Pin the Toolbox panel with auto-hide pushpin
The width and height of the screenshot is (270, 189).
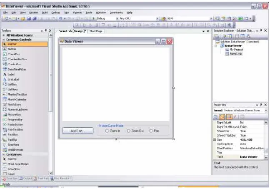(x=46, y=30)
